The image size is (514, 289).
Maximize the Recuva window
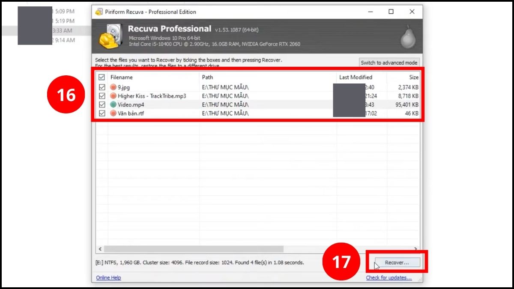(391, 12)
